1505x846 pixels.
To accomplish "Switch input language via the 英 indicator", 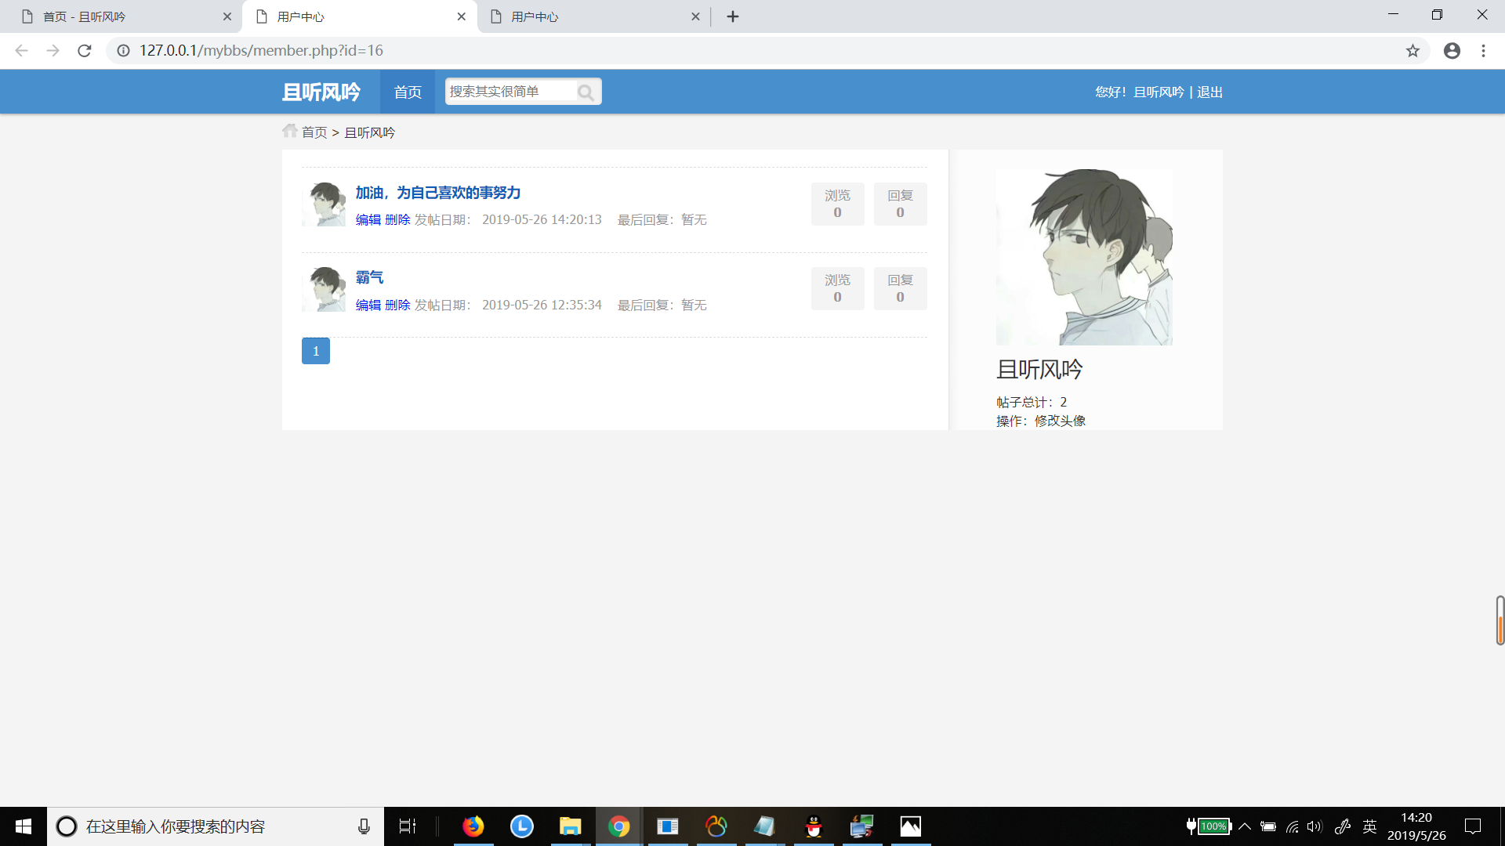I will pyautogui.click(x=1370, y=826).
